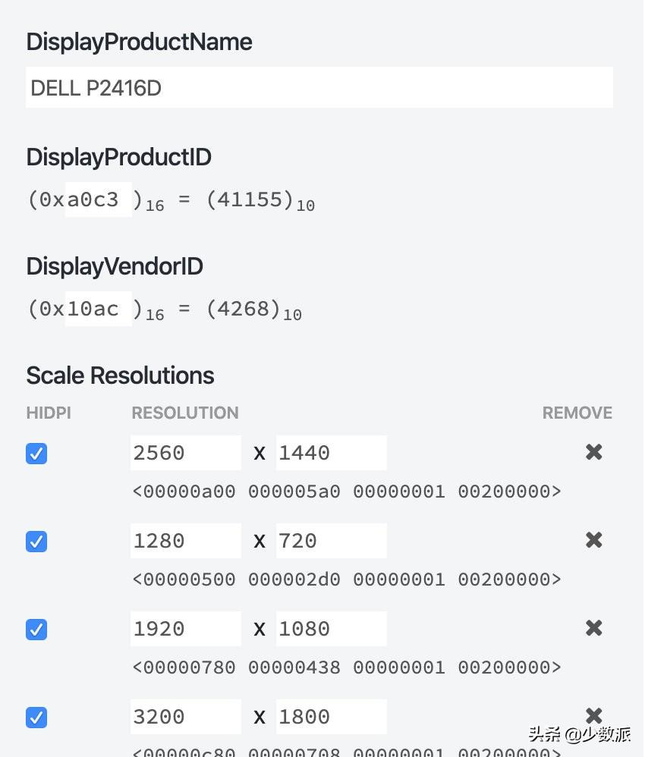Select the width field showing 1280
The image size is (645, 757).
185,541
